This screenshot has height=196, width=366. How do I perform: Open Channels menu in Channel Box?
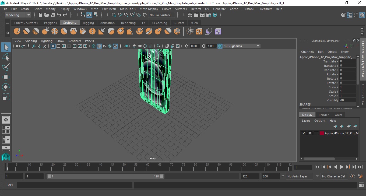pyautogui.click(x=307, y=52)
